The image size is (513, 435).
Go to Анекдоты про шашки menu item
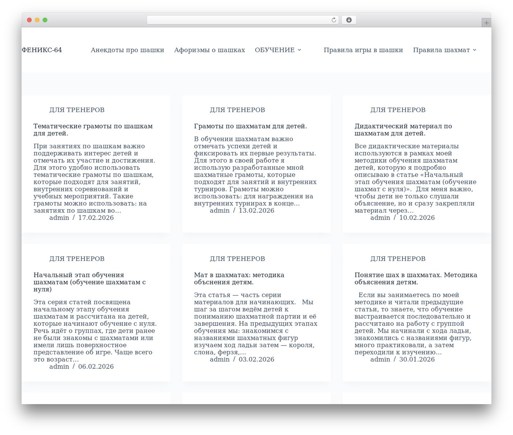click(127, 50)
